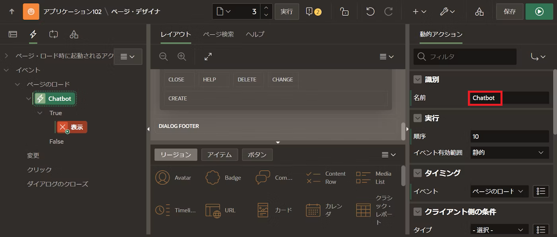Show the Regions gallery
Screen dimensions: 557x237
point(175,155)
